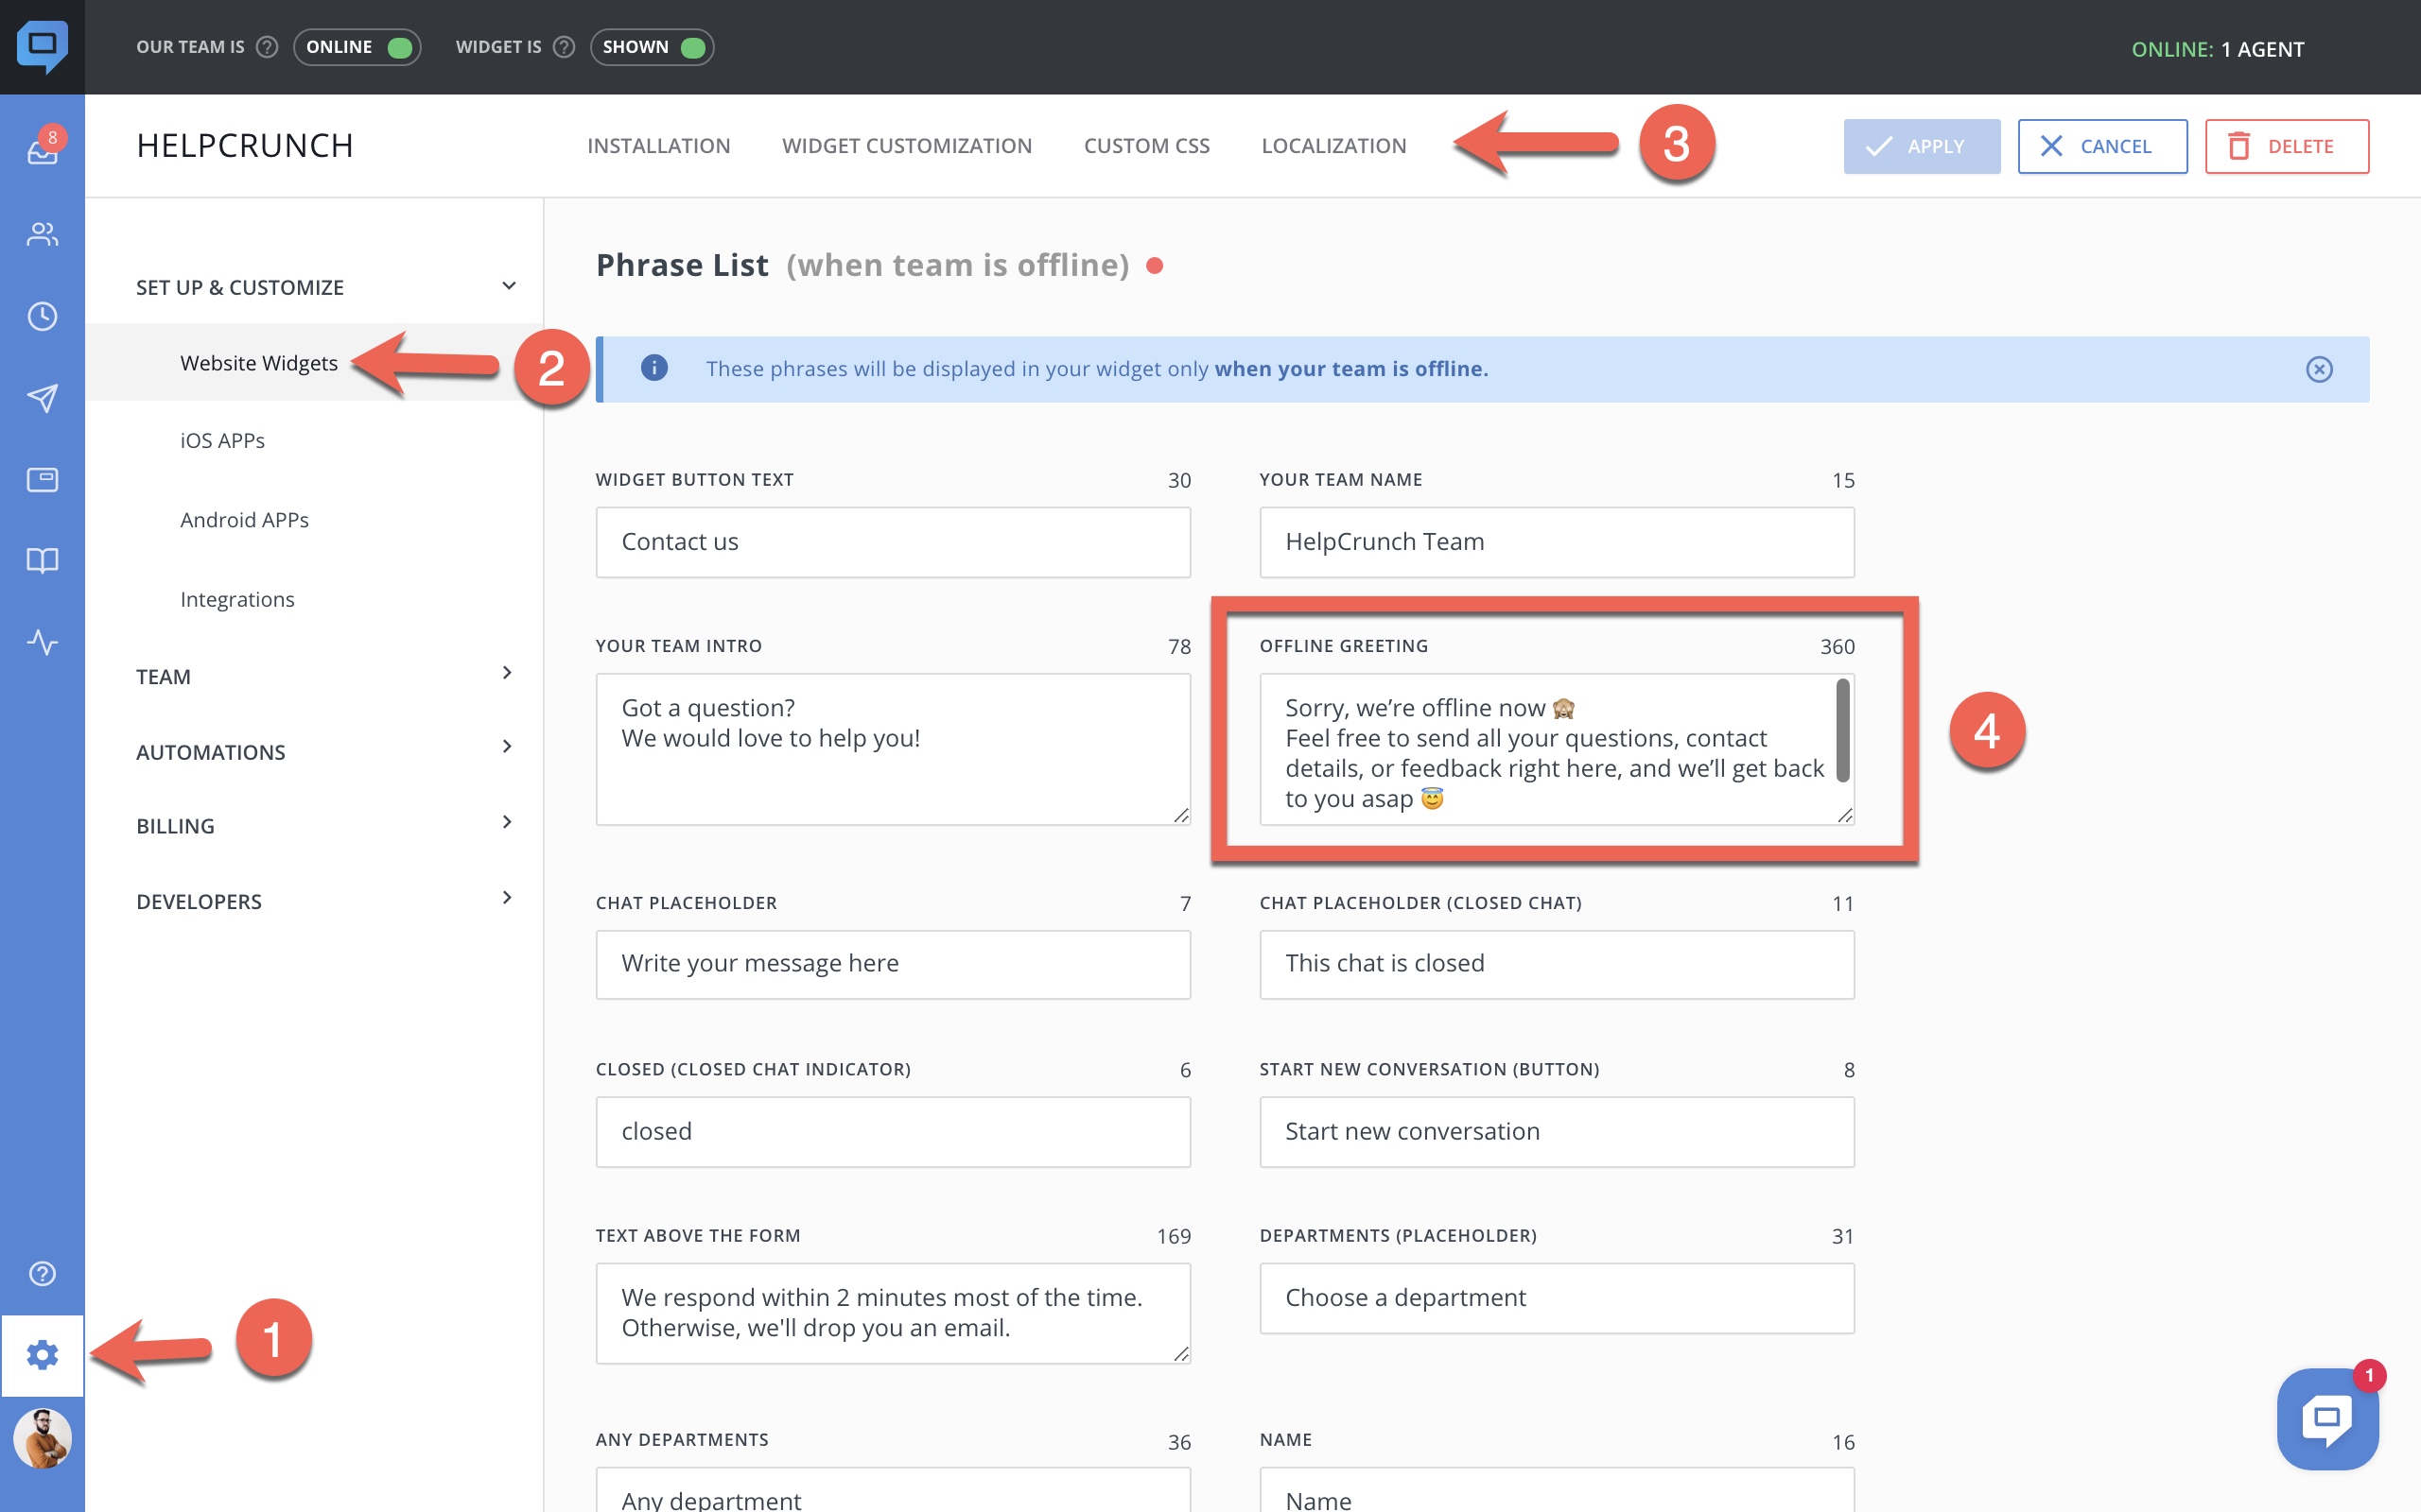Viewport: 2421px width, 1512px height.
Task: Select Website Widgets in the sidebar
Action: (x=259, y=362)
